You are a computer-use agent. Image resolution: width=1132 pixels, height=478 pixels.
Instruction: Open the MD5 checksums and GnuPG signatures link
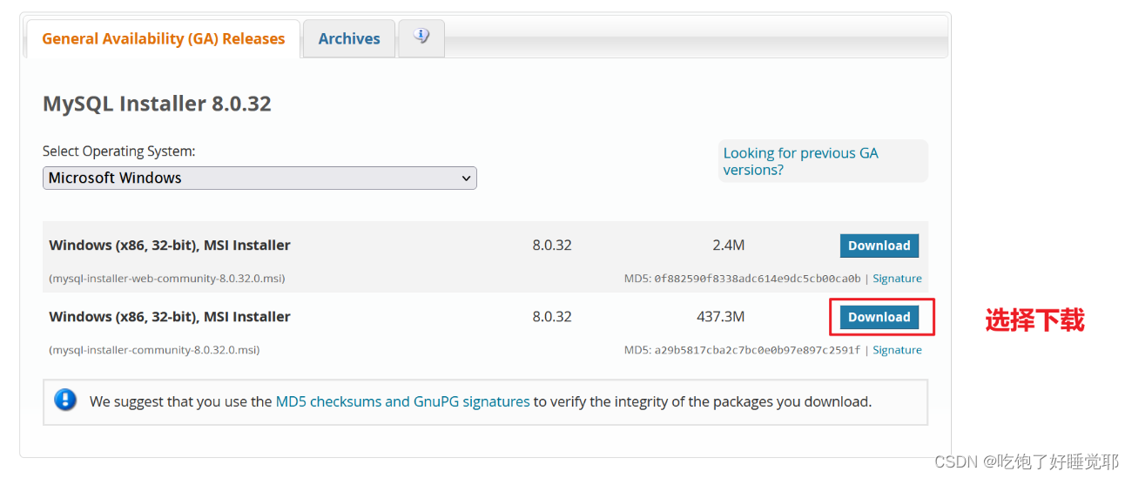[x=402, y=401]
